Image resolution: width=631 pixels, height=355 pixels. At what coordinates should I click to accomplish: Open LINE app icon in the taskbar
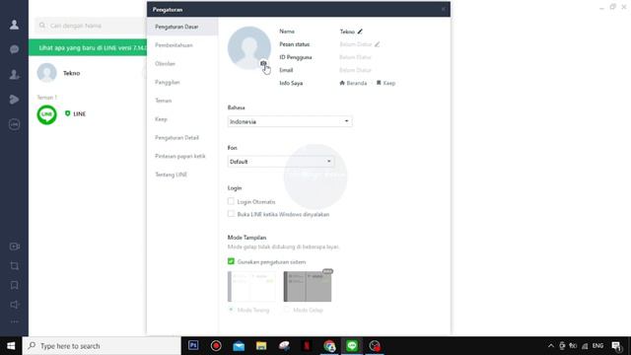point(352,346)
